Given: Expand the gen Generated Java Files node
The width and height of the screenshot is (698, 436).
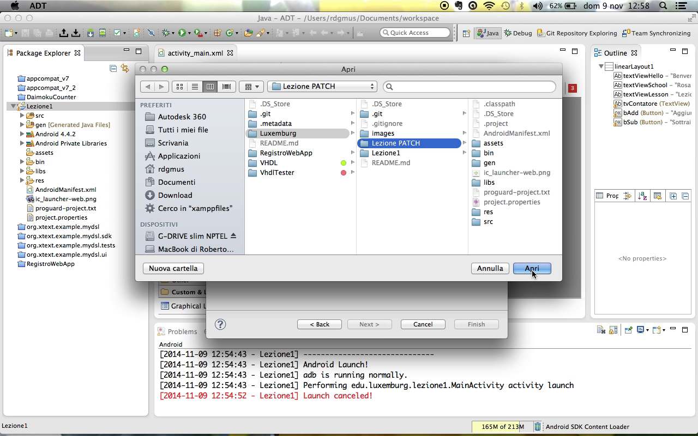Looking at the screenshot, I should pyautogui.click(x=22, y=125).
